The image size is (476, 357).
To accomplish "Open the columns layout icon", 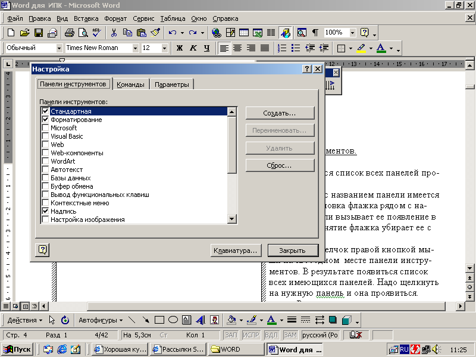I will [271, 33].
